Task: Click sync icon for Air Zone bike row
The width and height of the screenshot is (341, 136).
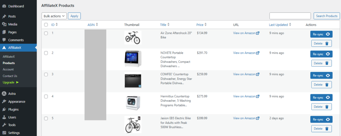Action: pyautogui.click(x=328, y=34)
